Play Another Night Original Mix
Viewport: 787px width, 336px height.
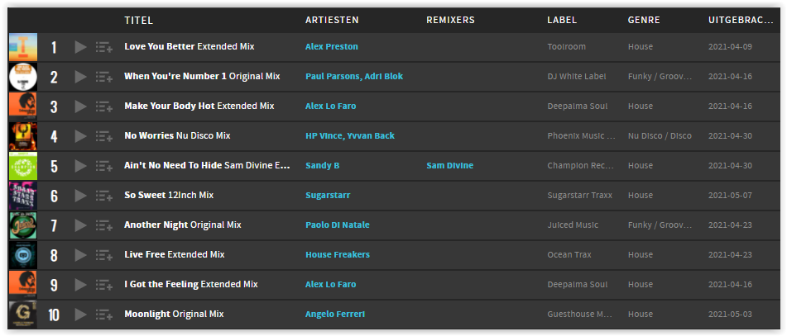click(x=80, y=225)
